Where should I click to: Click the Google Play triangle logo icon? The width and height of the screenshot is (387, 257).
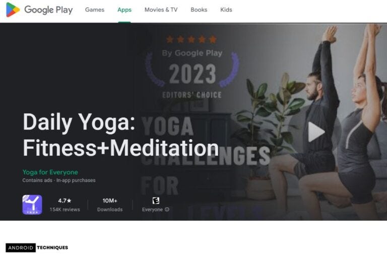point(13,10)
